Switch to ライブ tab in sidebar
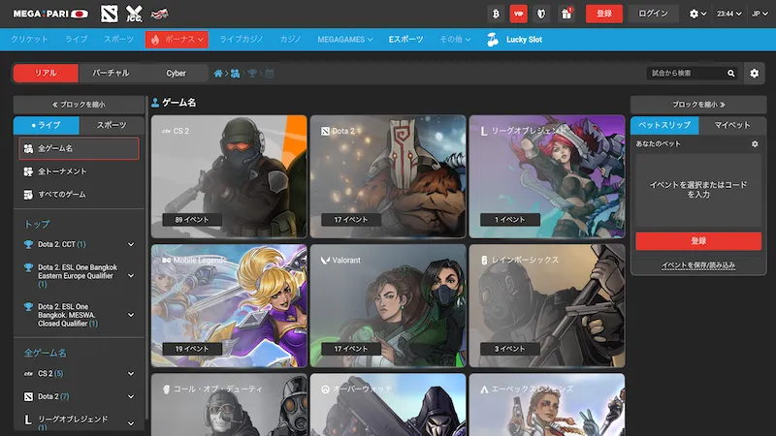 tap(46, 126)
